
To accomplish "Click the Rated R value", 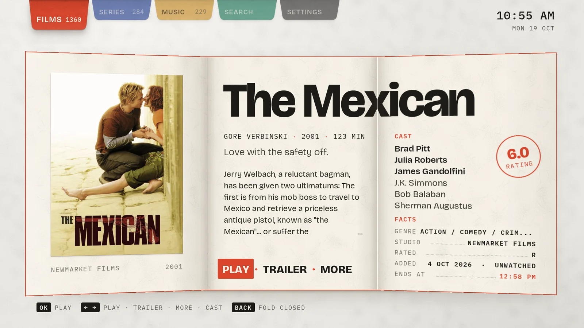I will coord(534,255).
